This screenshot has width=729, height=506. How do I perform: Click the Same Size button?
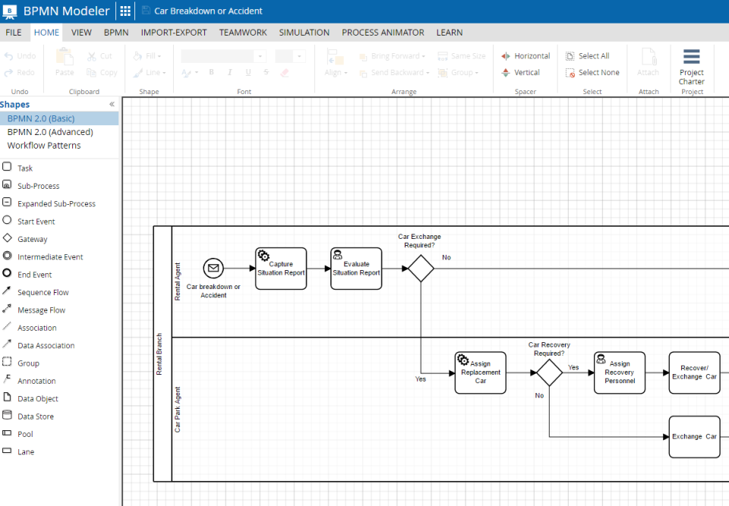tap(462, 55)
